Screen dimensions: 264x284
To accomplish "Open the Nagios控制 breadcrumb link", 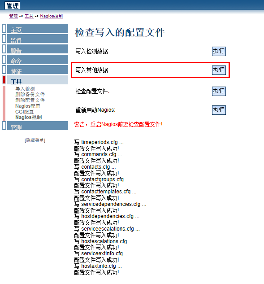I will point(52,16).
